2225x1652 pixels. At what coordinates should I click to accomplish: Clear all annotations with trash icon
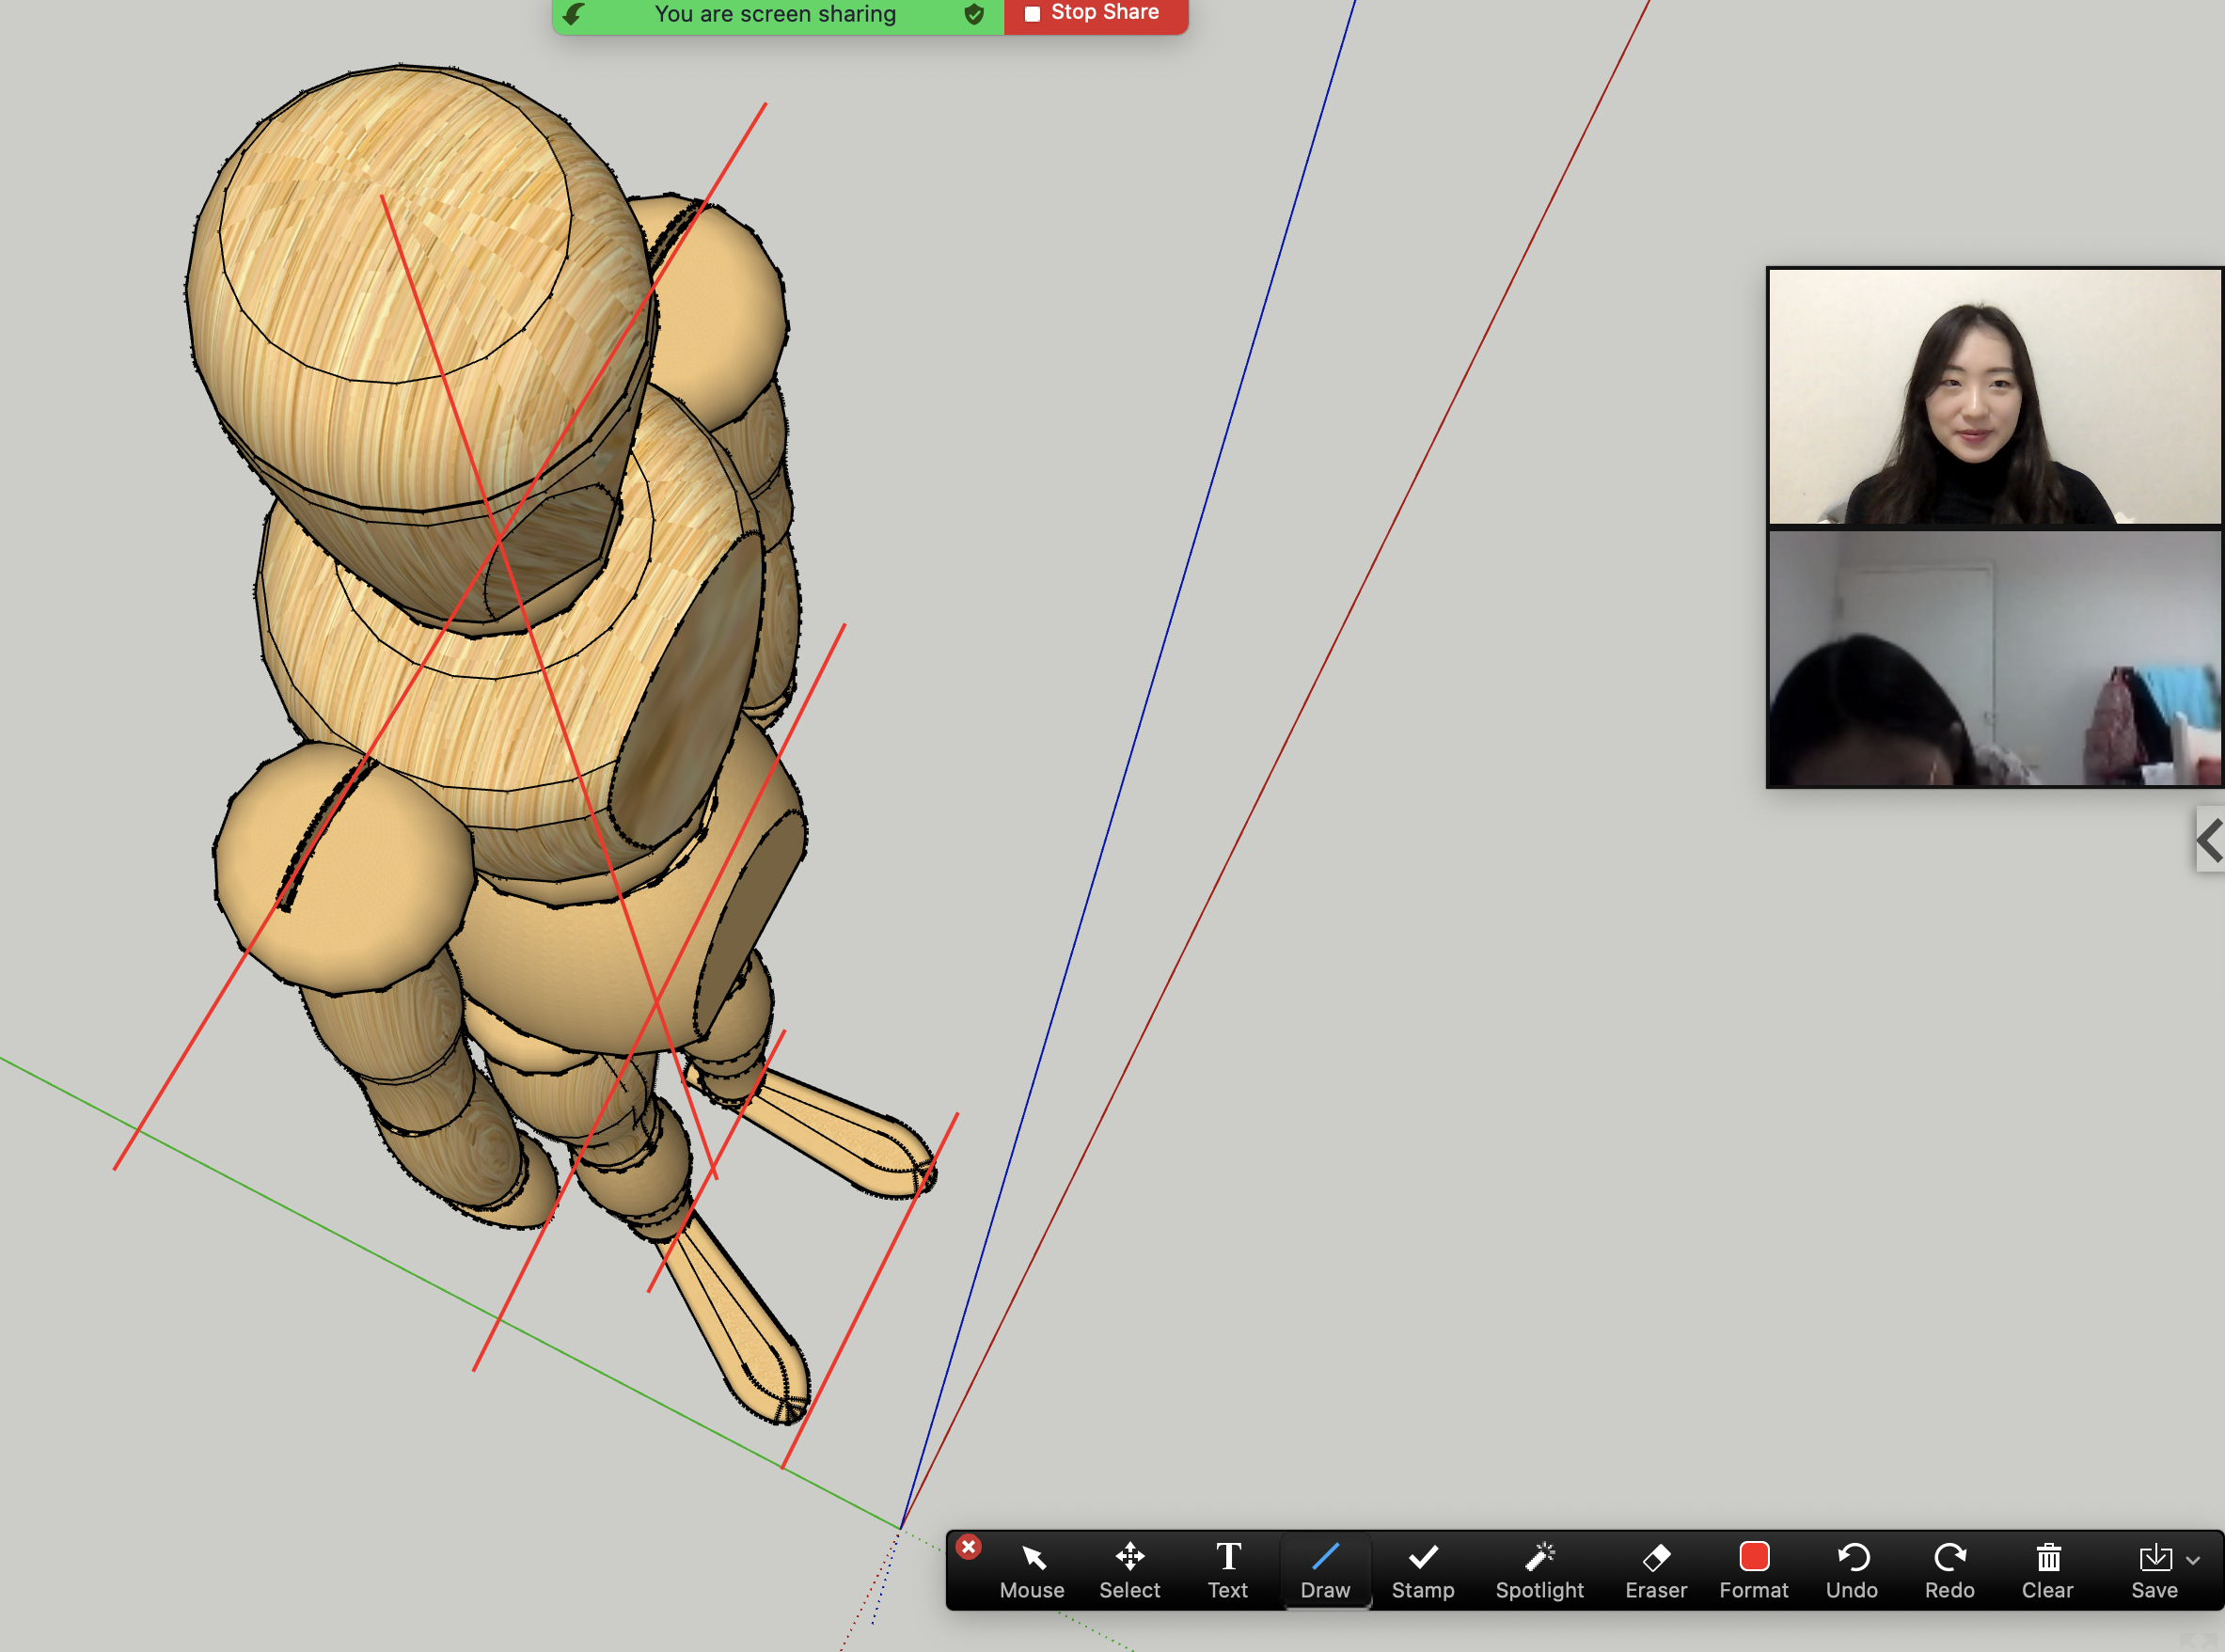2047,1570
